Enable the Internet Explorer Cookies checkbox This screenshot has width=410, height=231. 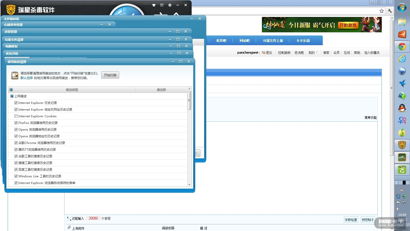click(16, 116)
